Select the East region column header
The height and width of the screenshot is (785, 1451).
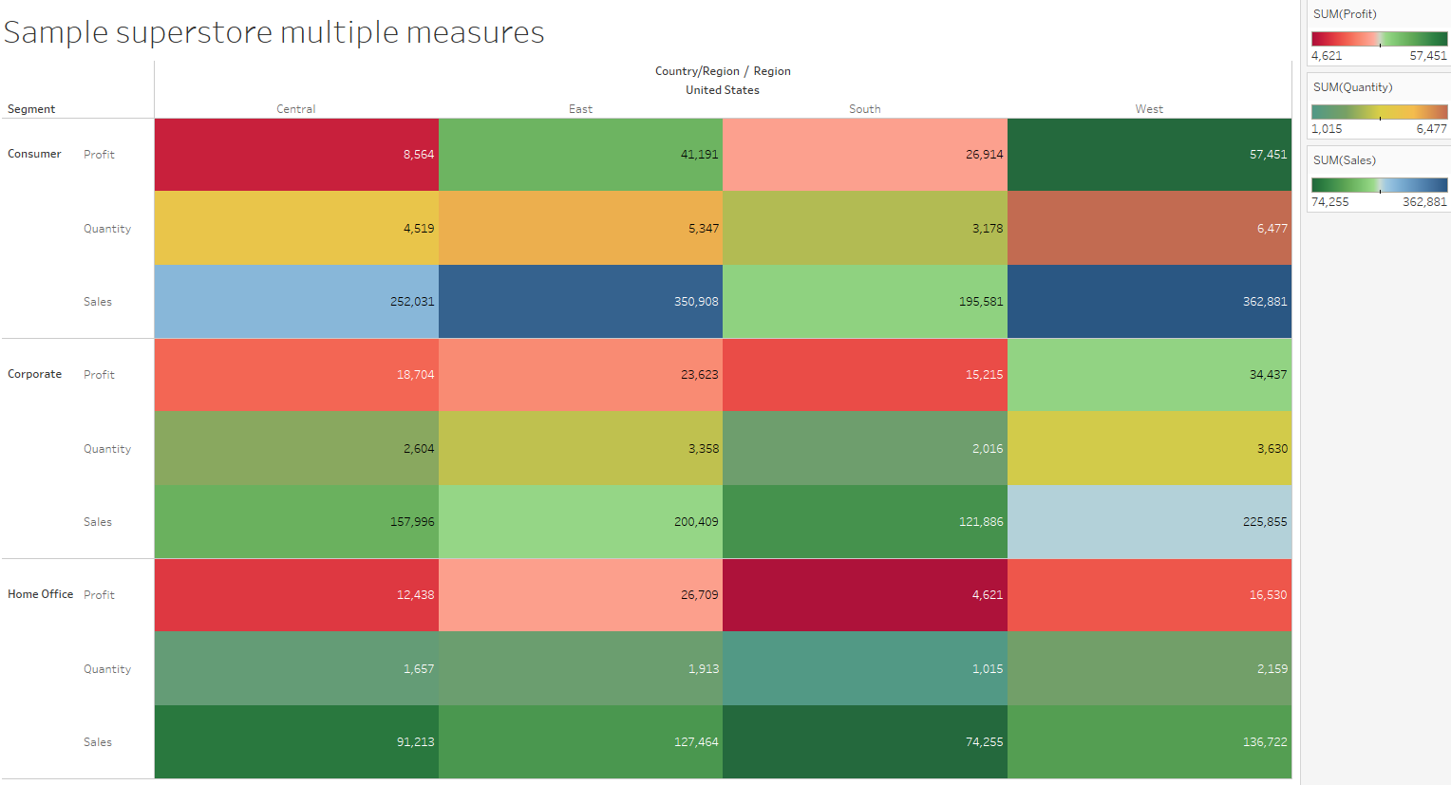[x=580, y=109]
